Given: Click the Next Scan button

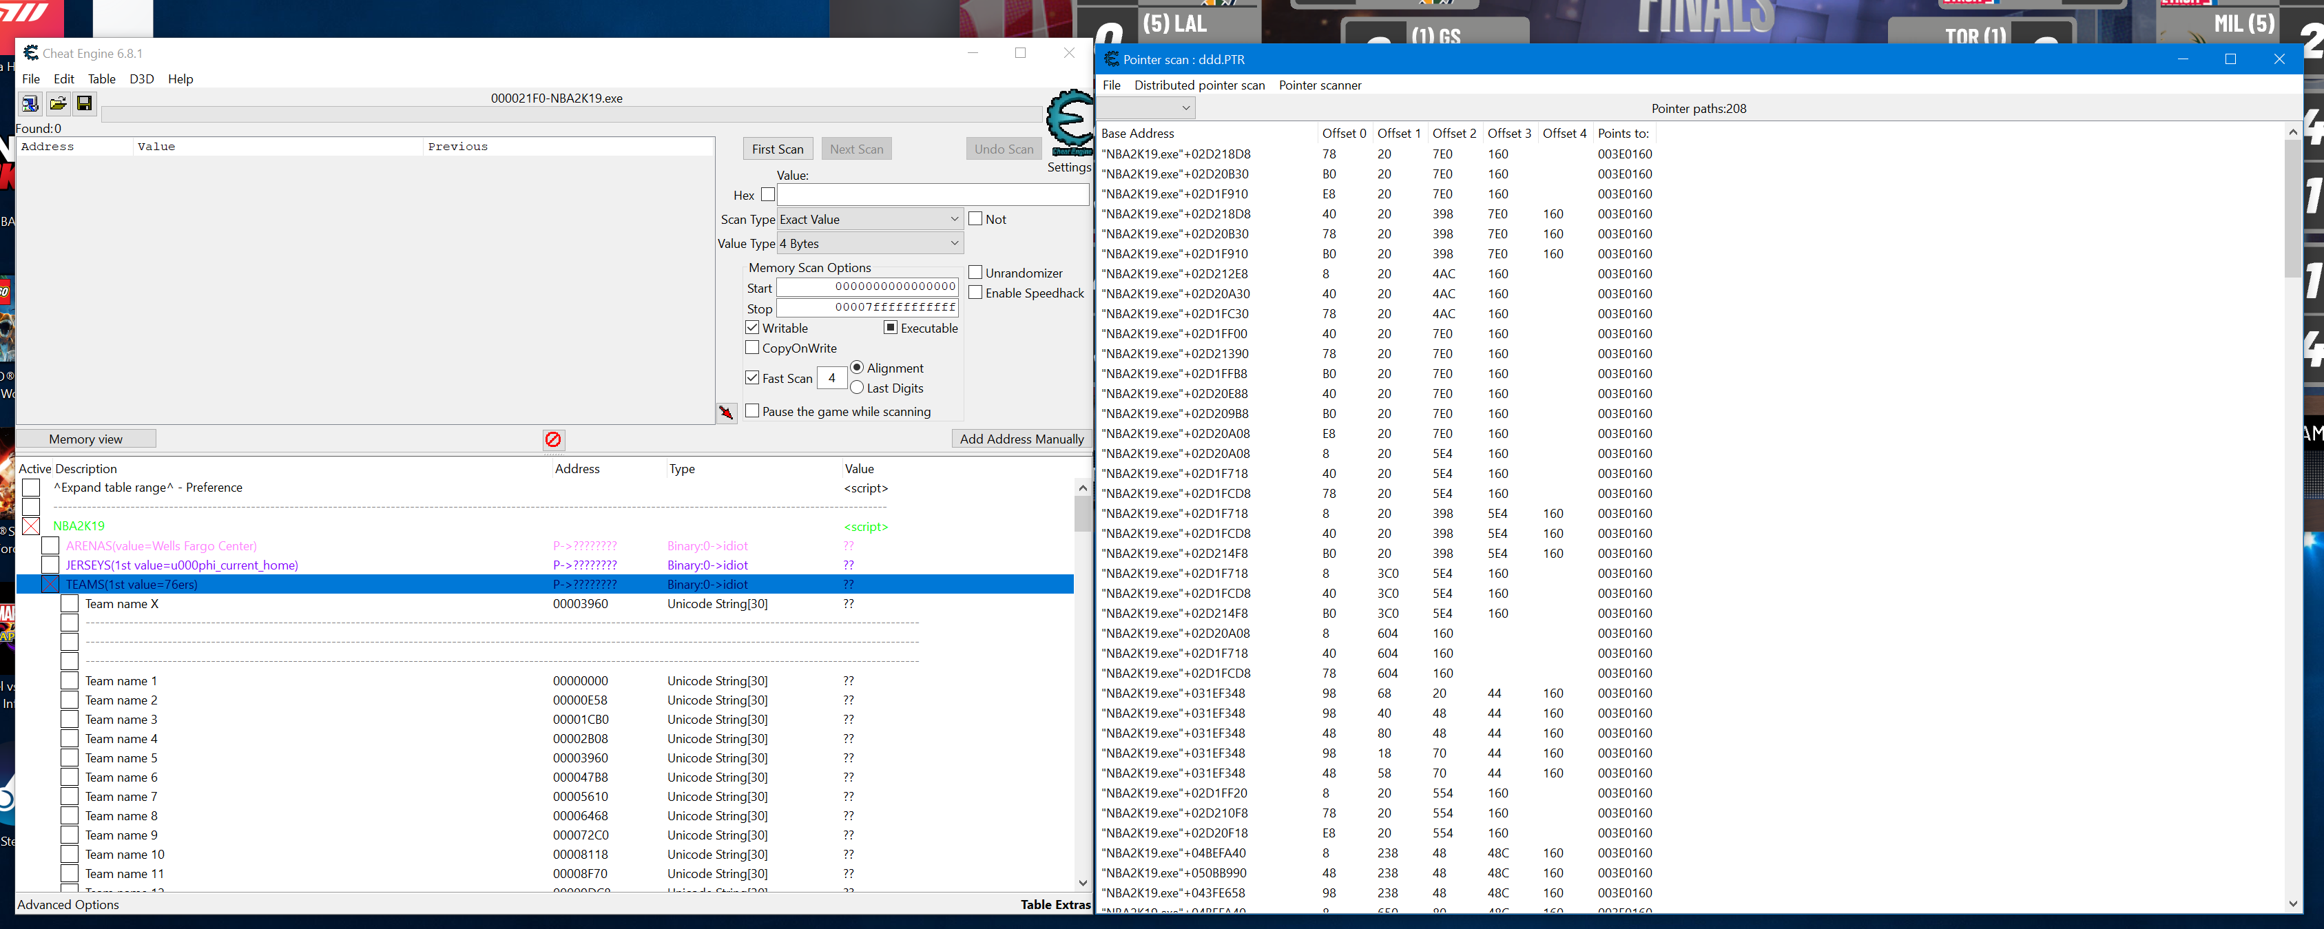Looking at the screenshot, I should click(x=856, y=149).
